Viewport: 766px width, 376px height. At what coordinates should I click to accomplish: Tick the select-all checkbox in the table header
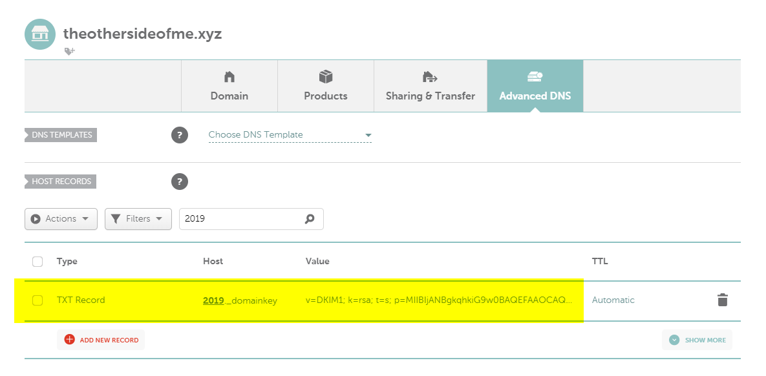(37, 262)
